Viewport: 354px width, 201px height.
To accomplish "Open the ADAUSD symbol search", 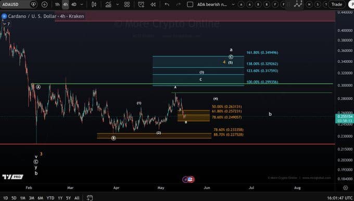I will point(11,5).
